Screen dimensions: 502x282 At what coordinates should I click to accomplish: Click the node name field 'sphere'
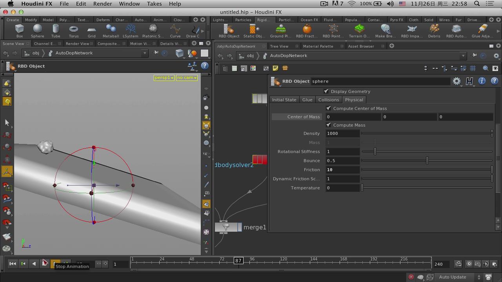pos(380,81)
